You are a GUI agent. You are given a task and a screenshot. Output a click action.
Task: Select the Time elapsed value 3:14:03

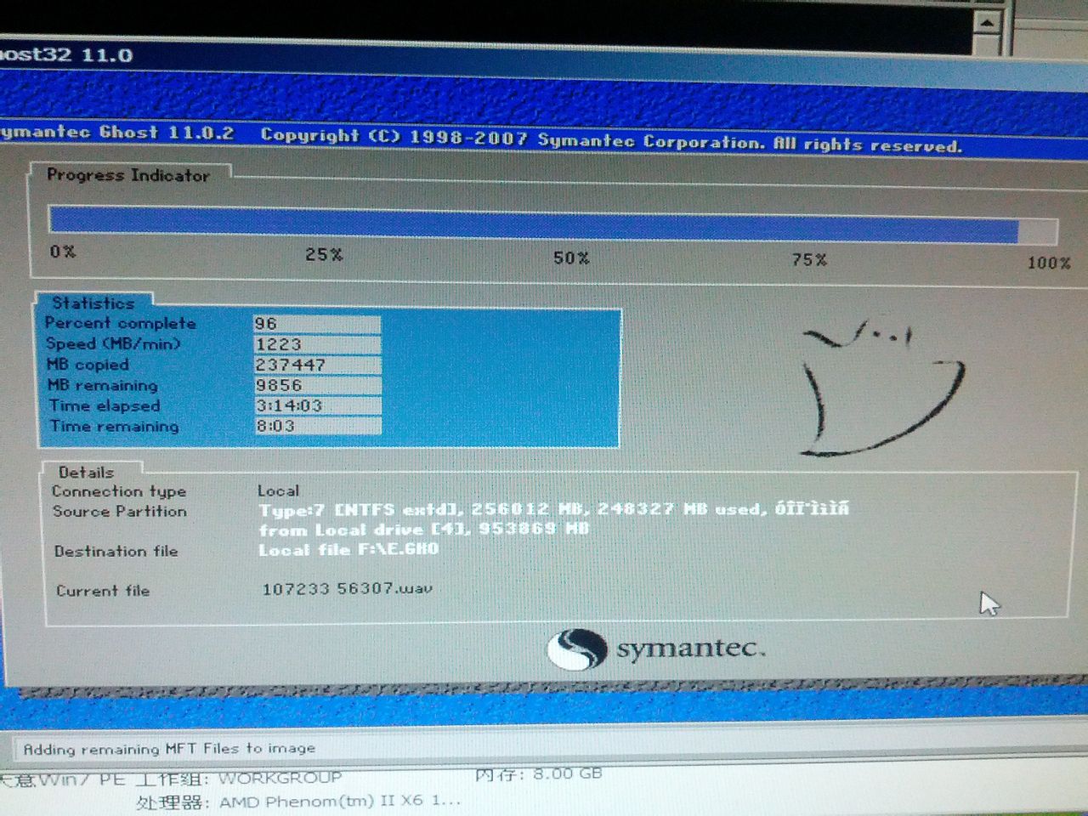click(x=317, y=405)
